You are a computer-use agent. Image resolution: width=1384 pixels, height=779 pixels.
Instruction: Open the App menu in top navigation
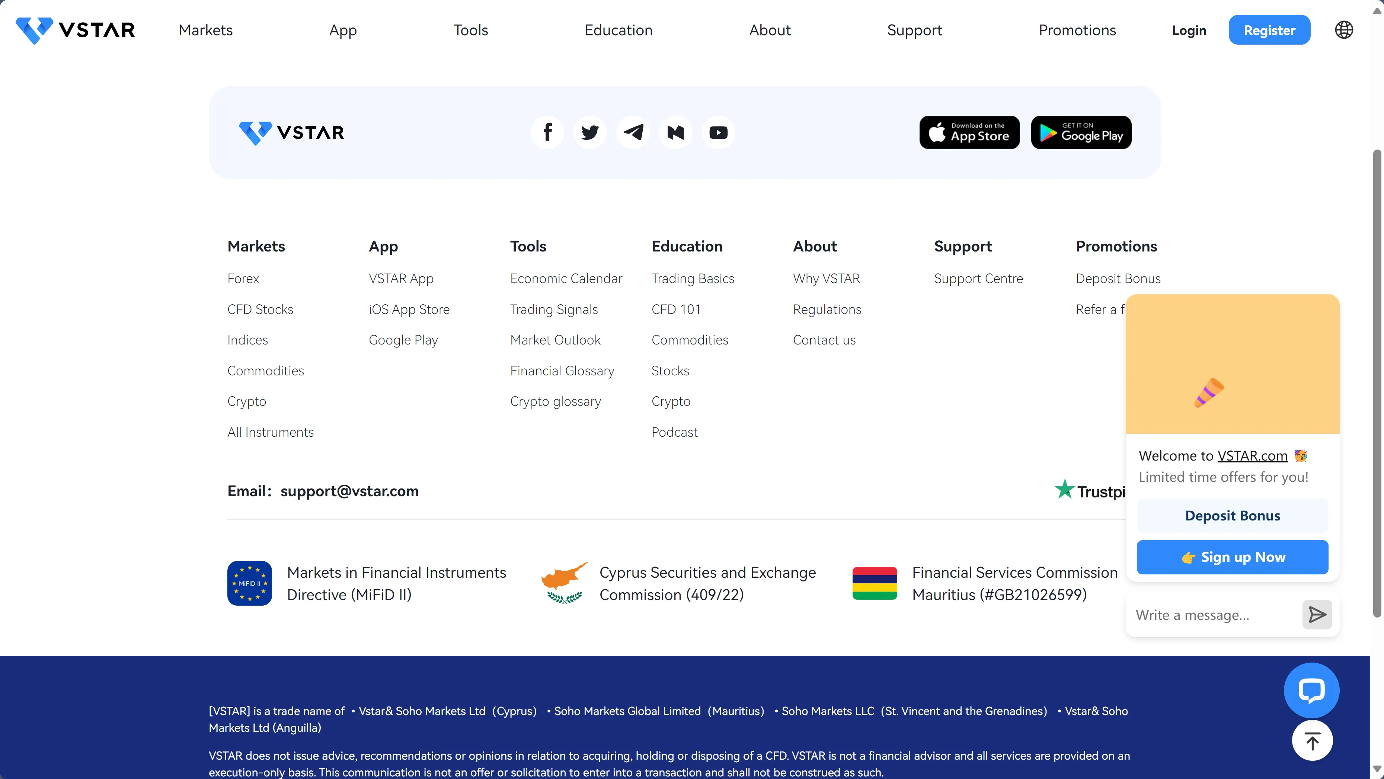pos(343,30)
